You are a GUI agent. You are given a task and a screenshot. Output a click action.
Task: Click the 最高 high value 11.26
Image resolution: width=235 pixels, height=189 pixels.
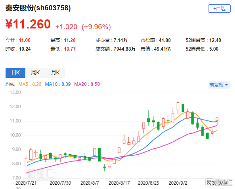tap(70, 40)
